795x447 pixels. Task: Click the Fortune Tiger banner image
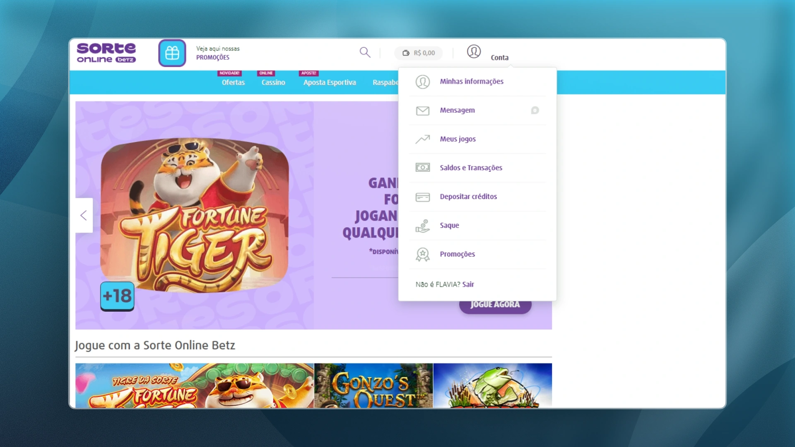pyautogui.click(x=195, y=215)
